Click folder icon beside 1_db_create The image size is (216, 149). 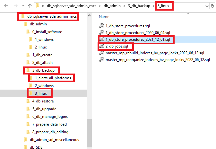[28, 55]
